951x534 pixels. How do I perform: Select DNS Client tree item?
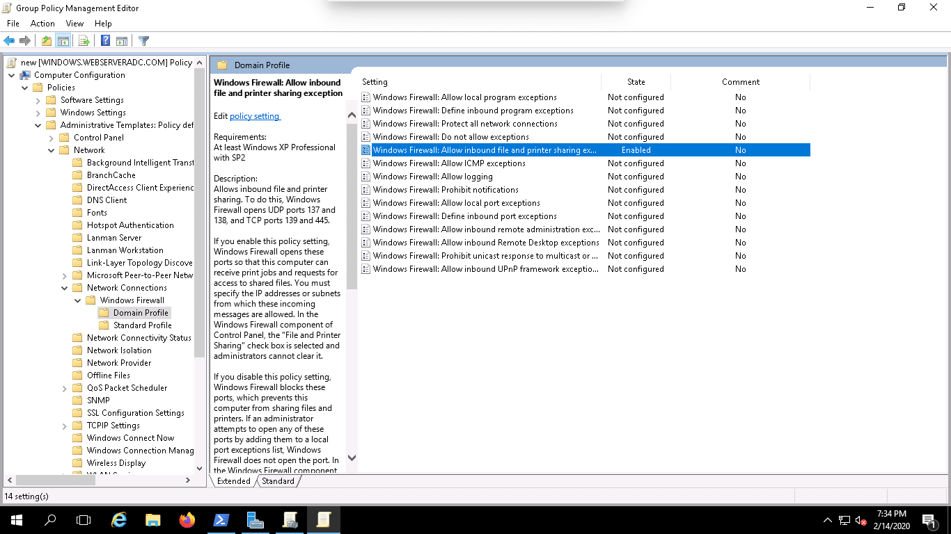(107, 200)
